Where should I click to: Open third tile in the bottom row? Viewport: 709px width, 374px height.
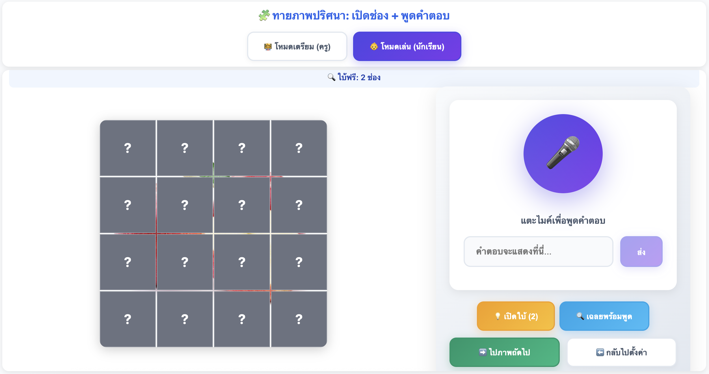(242, 319)
